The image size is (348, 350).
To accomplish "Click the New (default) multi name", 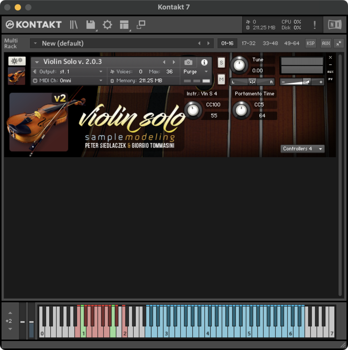I will click(x=63, y=43).
